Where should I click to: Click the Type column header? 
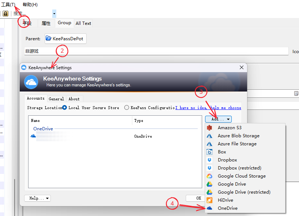[166, 120]
